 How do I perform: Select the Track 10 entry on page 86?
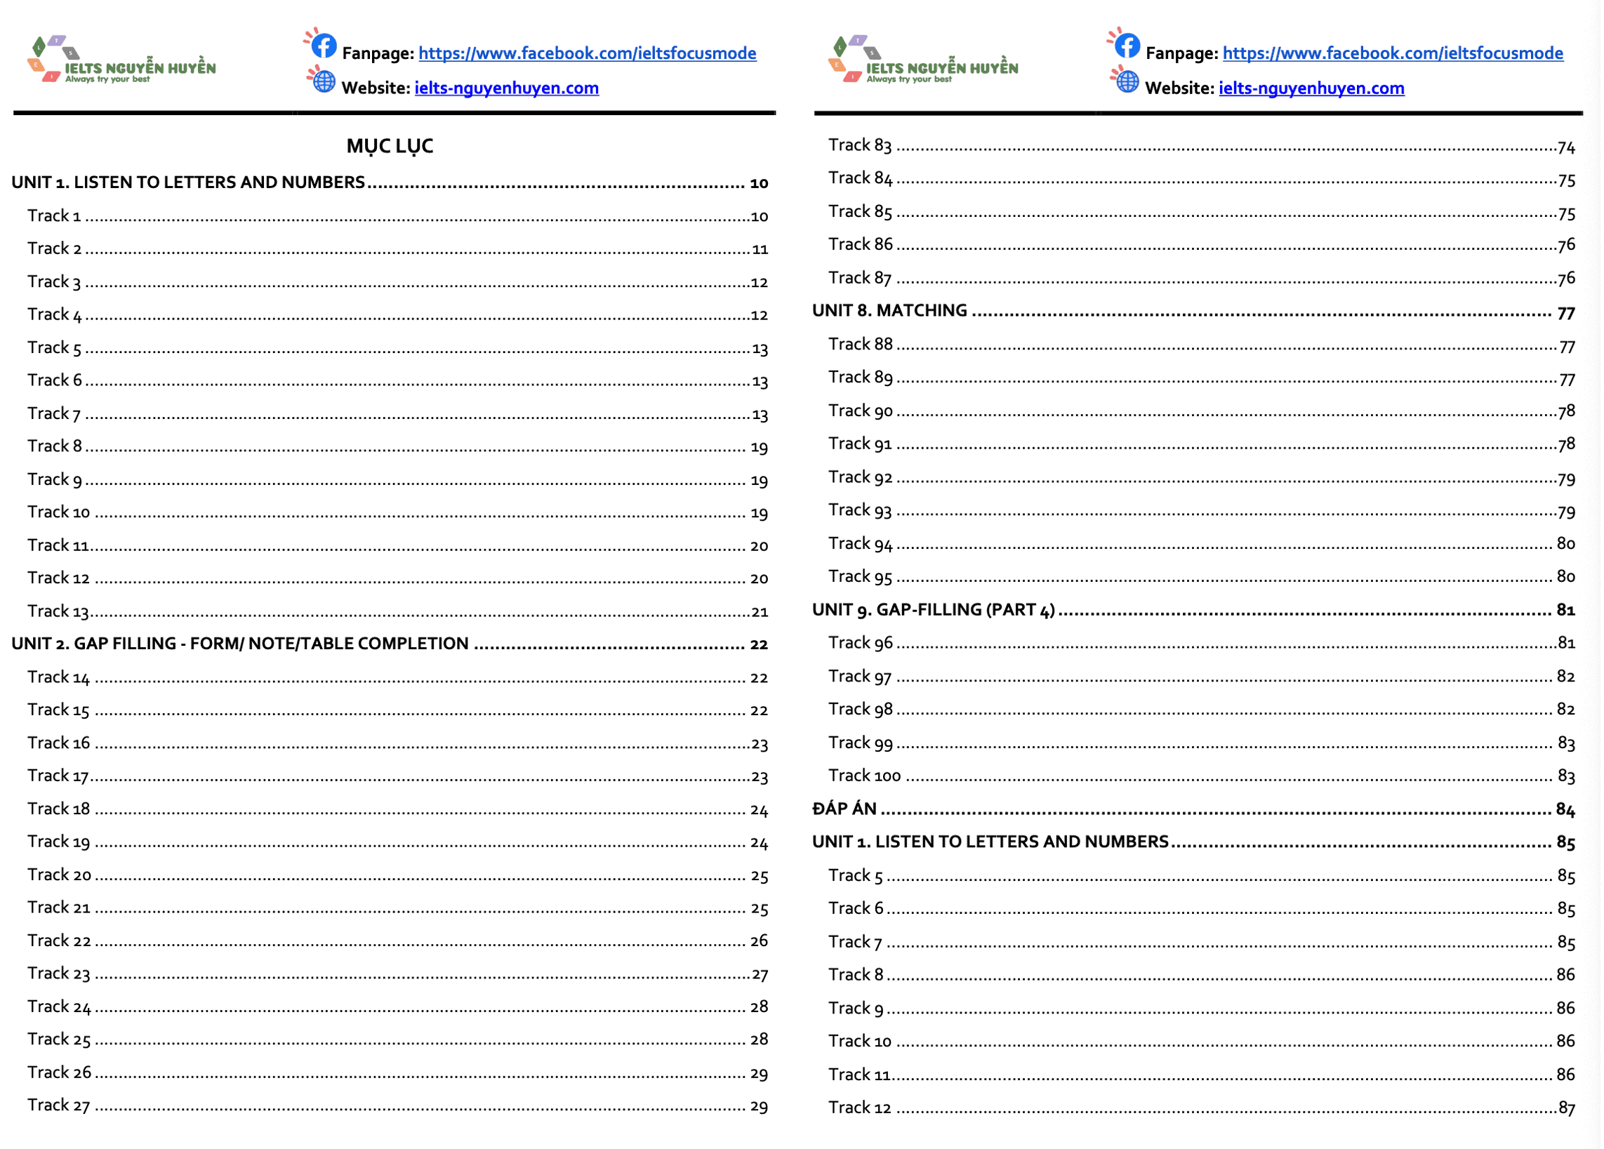(x=1202, y=1041)
